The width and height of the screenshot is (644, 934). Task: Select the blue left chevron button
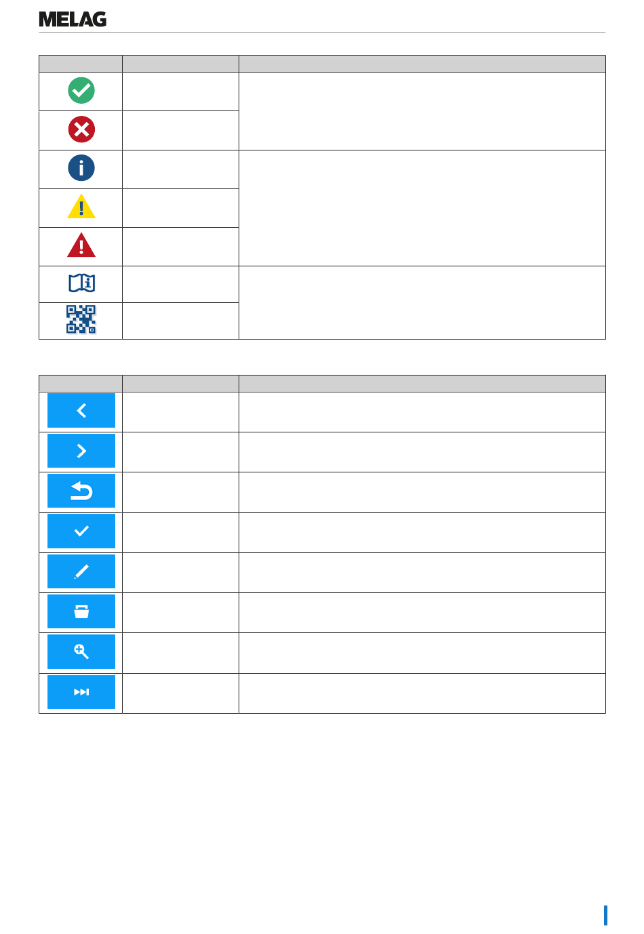click(x=81, y=411)
